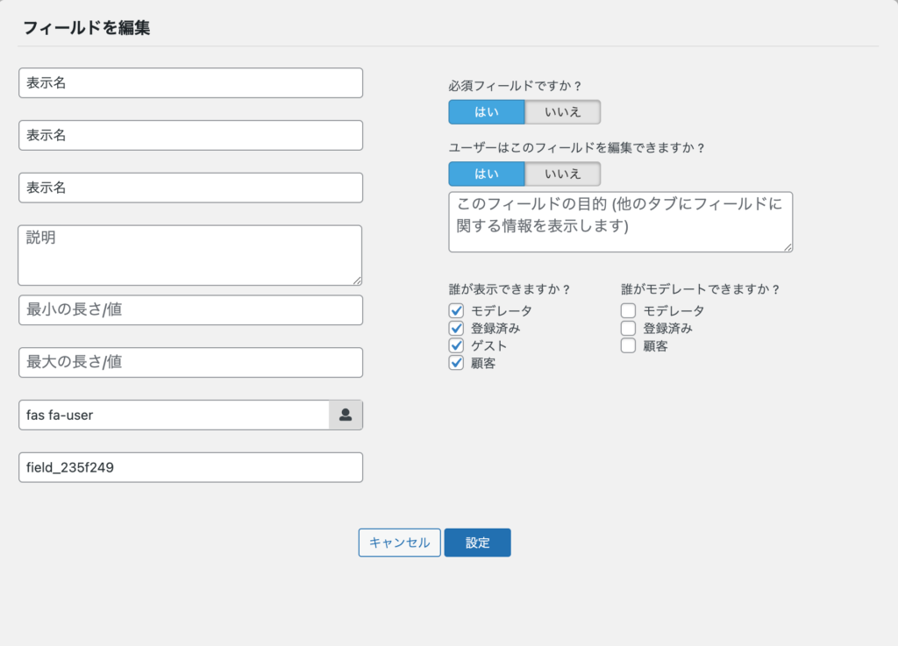The width and height of the screenshot is (898, 646).
Task: Click the field_235f249 input
Action: tap(190, 467)
